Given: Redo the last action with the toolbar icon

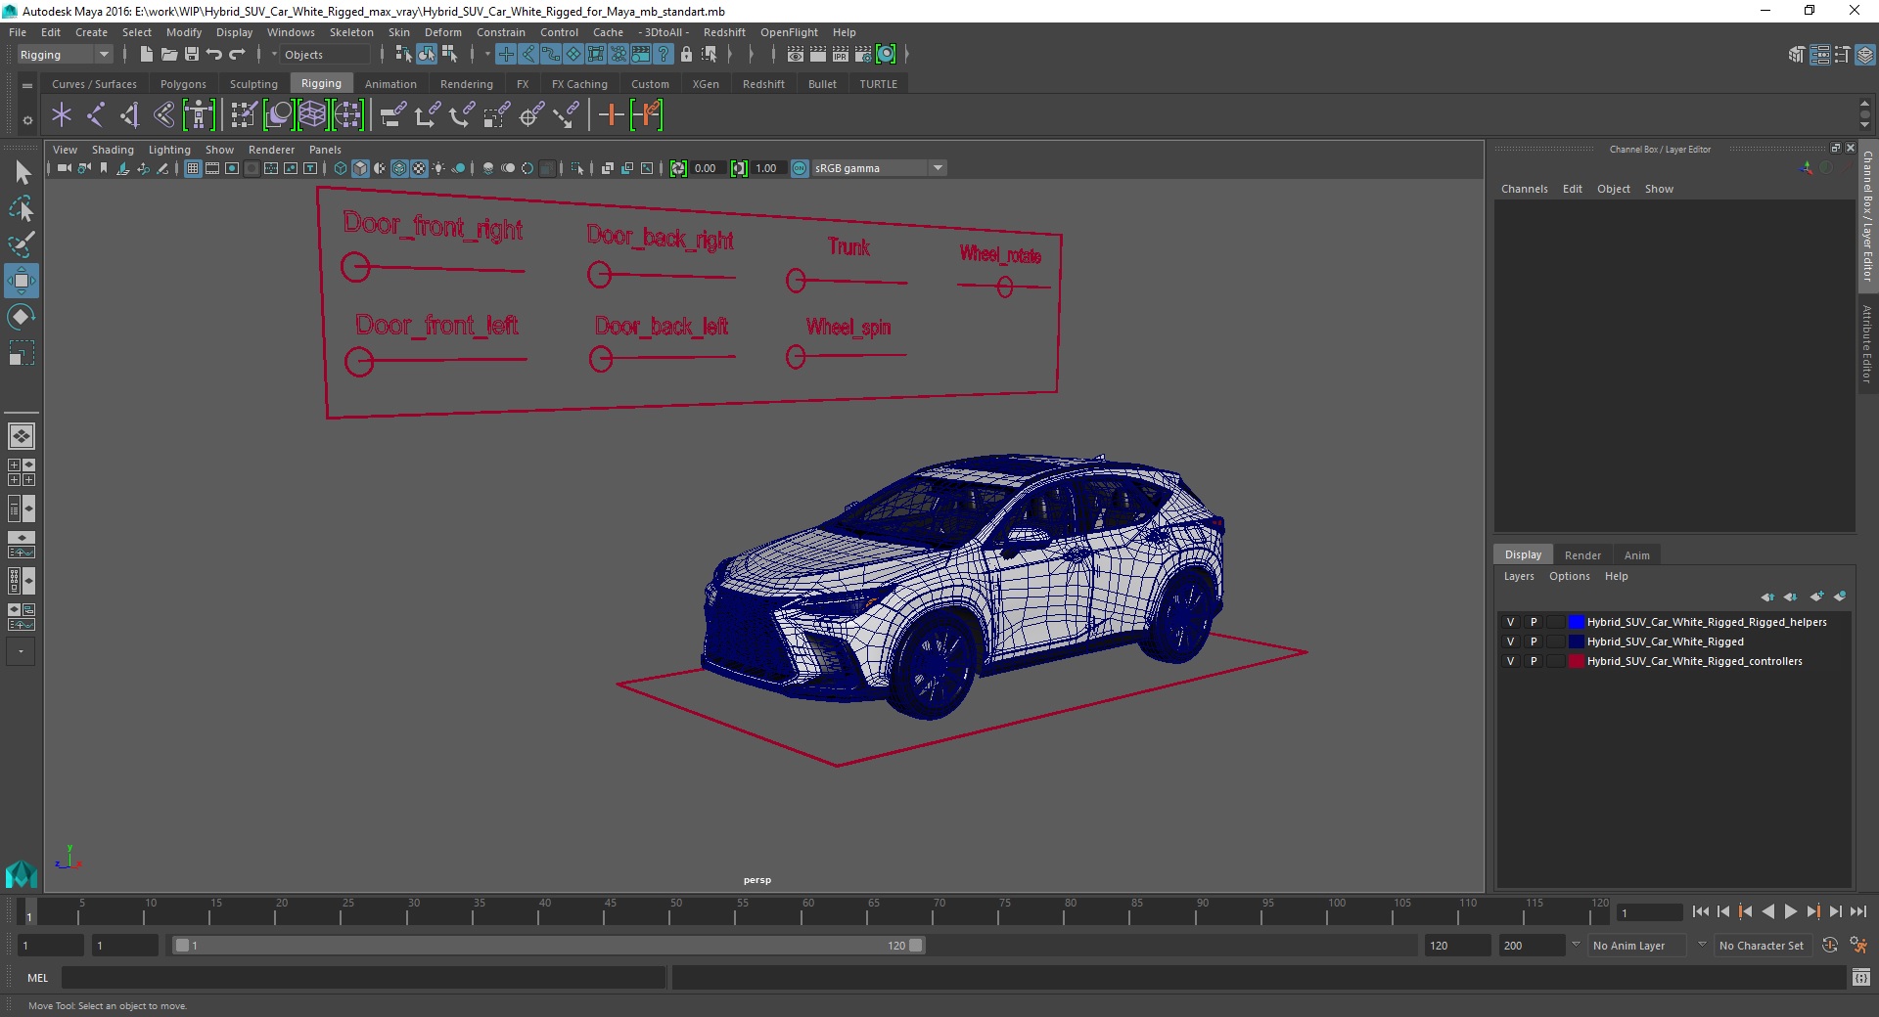Looking at the screenshot, I should [237, 55].
